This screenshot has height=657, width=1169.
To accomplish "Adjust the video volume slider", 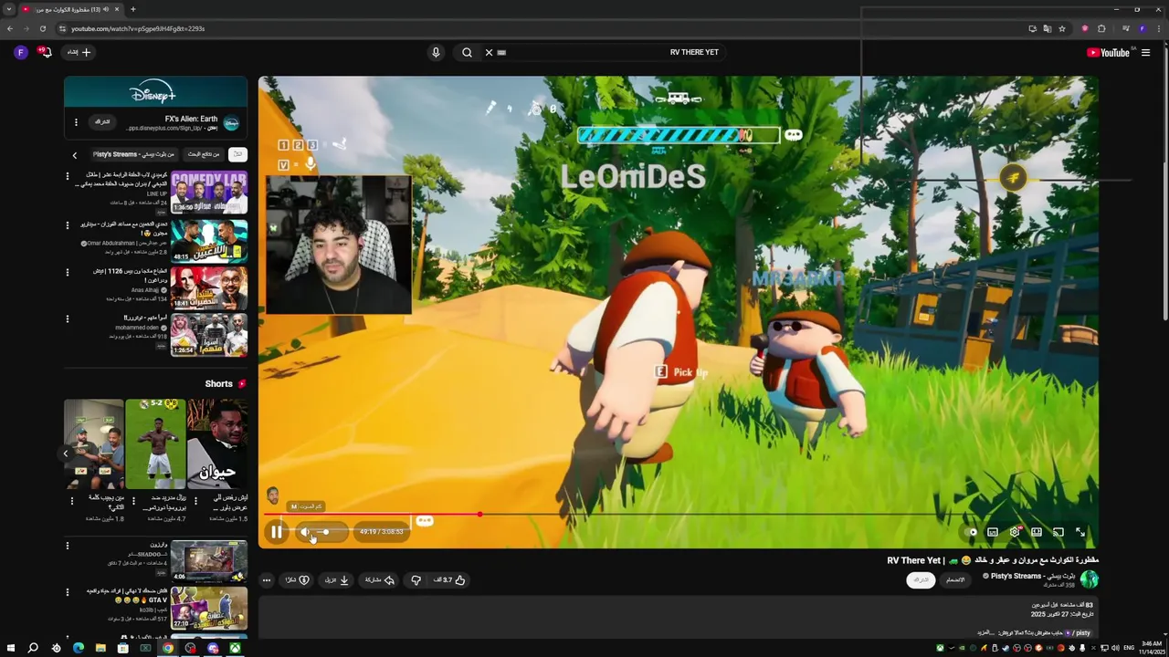I will [x=321, y=532].
